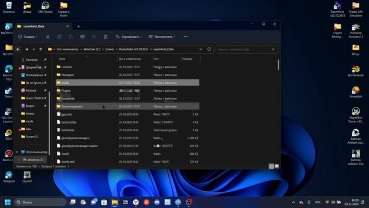Select the mods folder in file list
Image resolution: width=369 pixels, height=208 pixels.
(x=127, y=83)
